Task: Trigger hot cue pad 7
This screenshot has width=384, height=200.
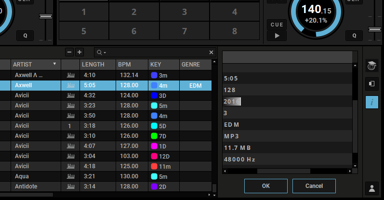Action: 185,31
